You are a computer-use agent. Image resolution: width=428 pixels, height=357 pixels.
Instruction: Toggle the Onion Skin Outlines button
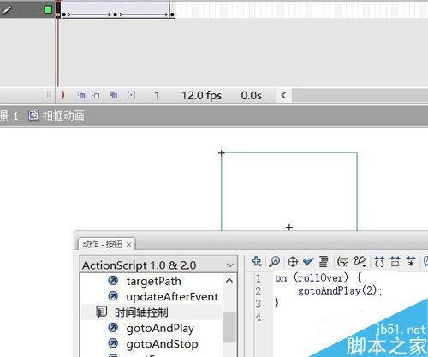pyautogui.click(x=97, y=95)
